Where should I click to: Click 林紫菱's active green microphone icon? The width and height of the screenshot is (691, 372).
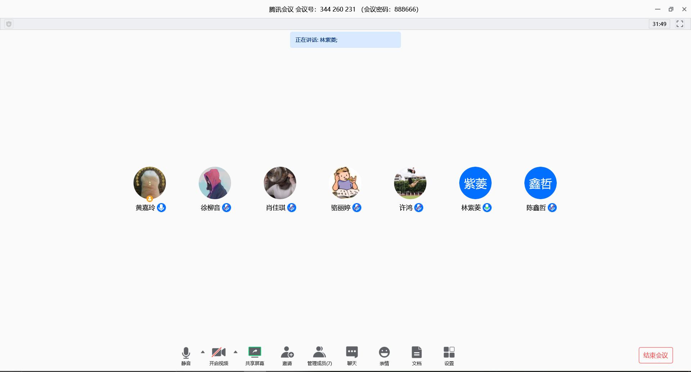pyautogui.click(x=487, y=208)
